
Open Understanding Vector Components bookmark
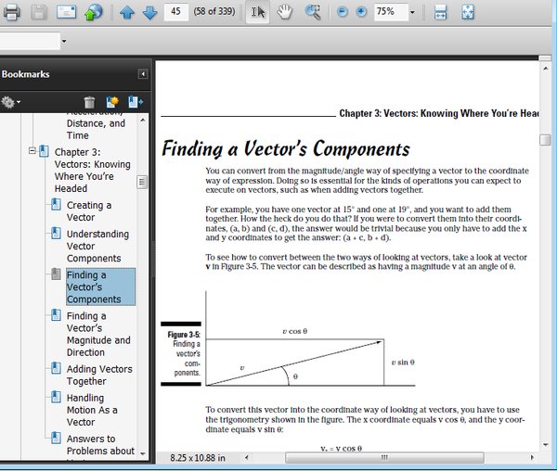point(97,246)
